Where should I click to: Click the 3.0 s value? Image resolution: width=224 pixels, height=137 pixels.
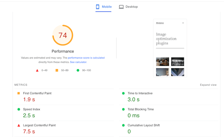coord(134,99)
